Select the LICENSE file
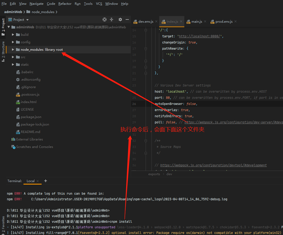The width and height of the screenshot is (283, 235). point(25,109)
